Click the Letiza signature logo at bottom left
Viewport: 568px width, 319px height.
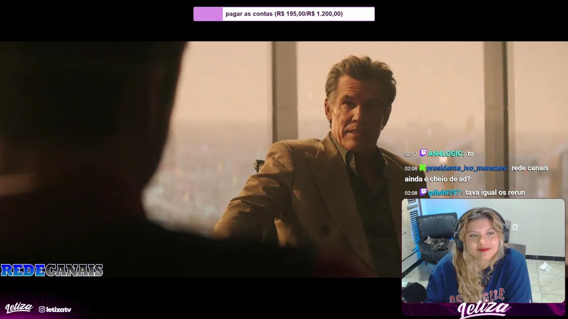pyautogui.click(x=19, y=307)
